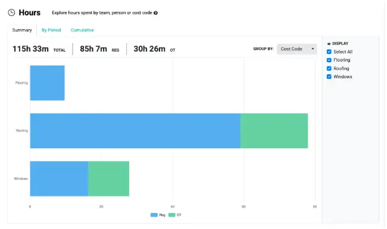Click the Roofing regular blue bar segment

(x=135, y=131)
